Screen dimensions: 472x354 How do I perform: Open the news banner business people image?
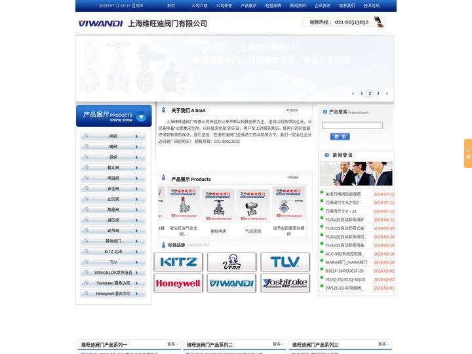356,174
